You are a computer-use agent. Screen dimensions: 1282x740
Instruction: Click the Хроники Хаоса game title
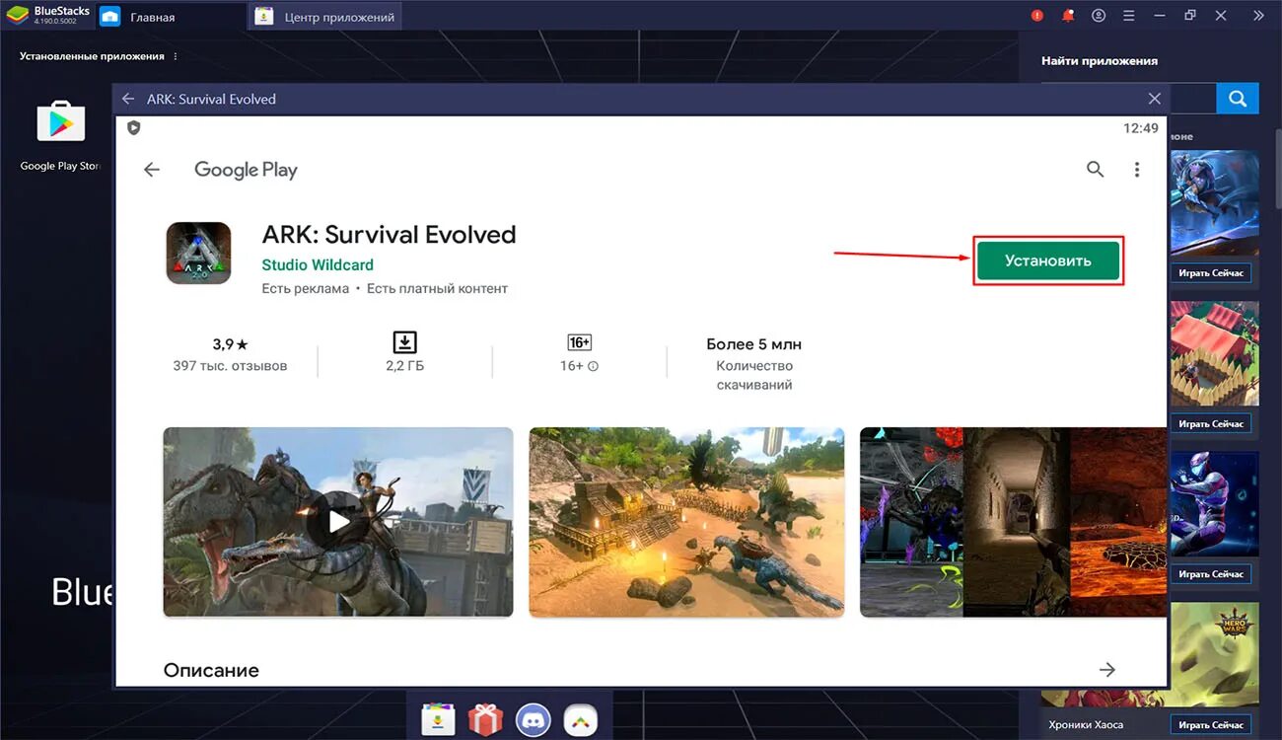pyautogui.click(x=1086, y=725)
